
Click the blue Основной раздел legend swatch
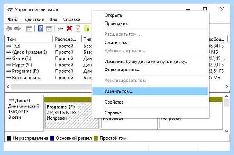click(52, 138)
